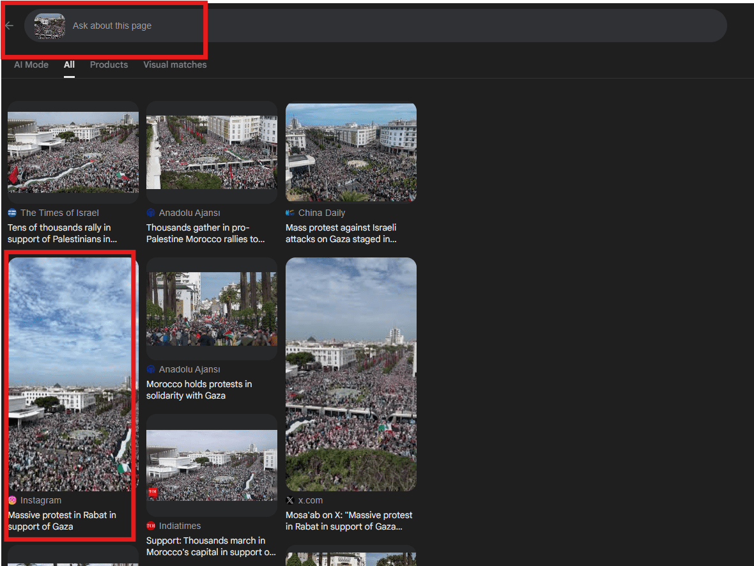Switch to Visual matches tab
Image resolution: width=754 pixels, height=566 pixels.
tap(174, 65)
